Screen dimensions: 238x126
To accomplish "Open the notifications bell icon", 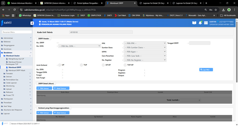I will [200, 23].
